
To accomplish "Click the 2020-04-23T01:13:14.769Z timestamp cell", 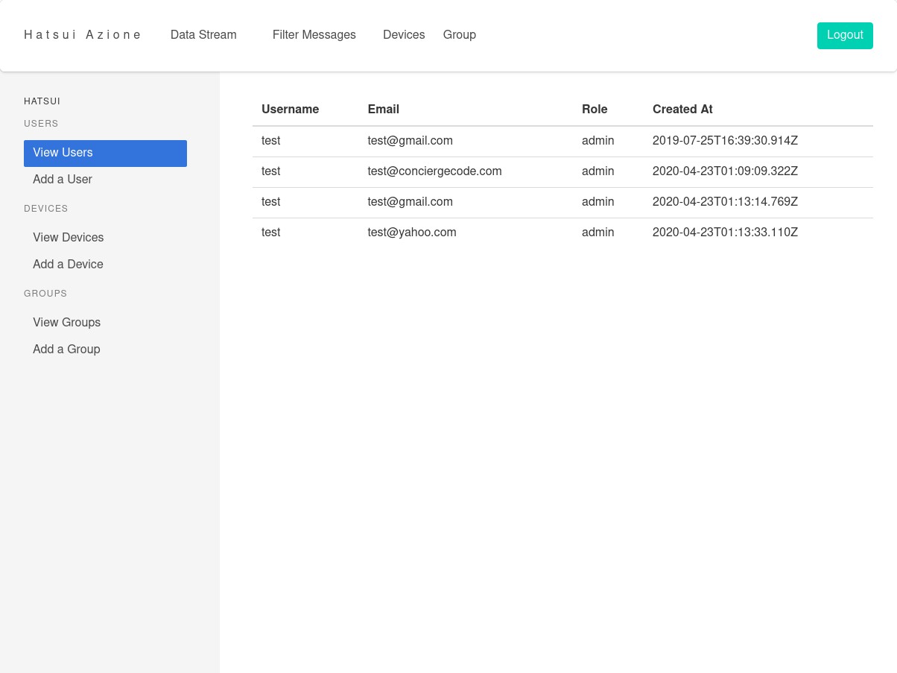I will [x=724, y=202].
